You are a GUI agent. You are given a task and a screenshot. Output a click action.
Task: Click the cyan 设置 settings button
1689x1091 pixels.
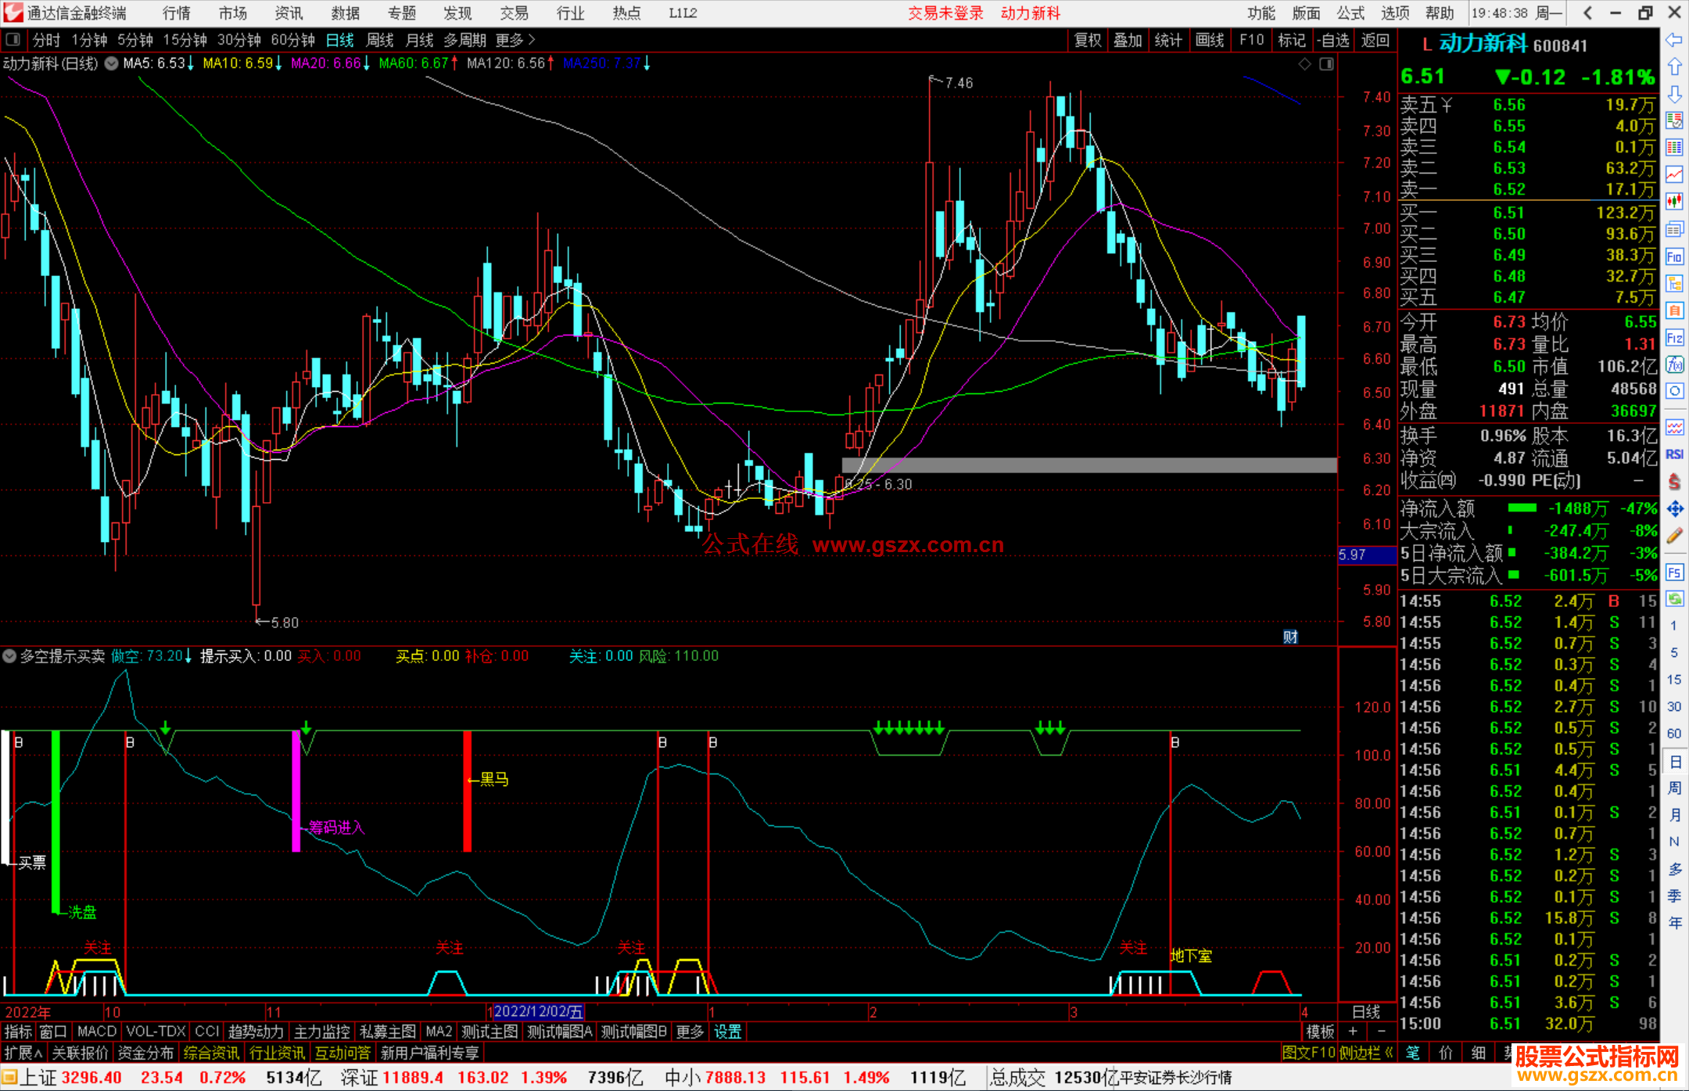point(727,1032)
